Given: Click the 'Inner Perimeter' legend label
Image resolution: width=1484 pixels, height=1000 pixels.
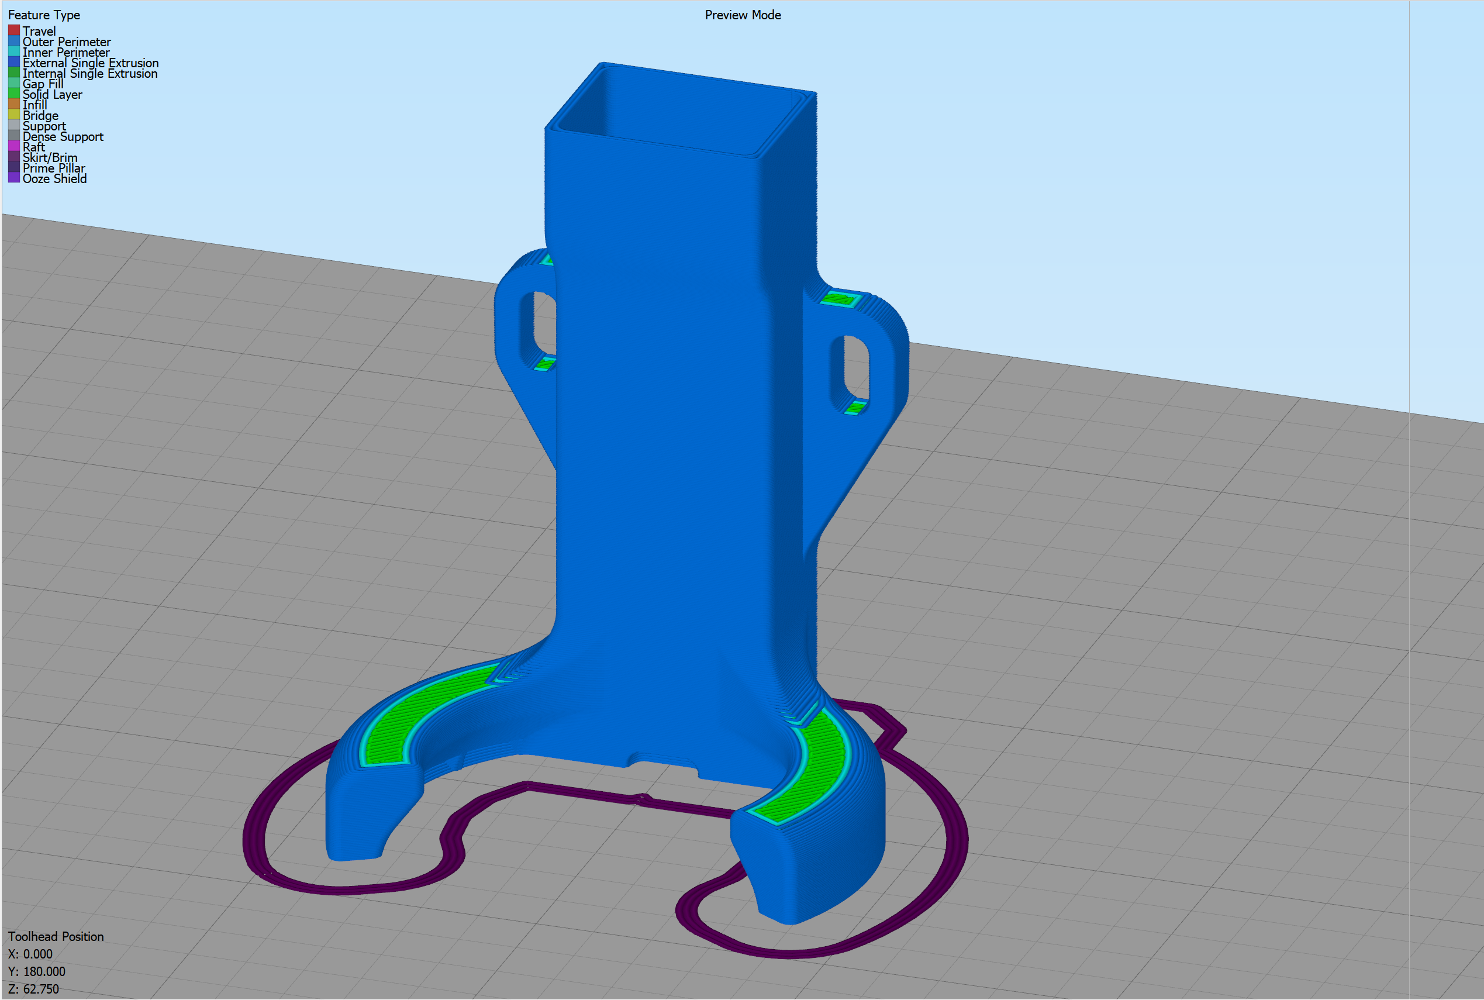Looking at the screenshot, I should 65,52.
